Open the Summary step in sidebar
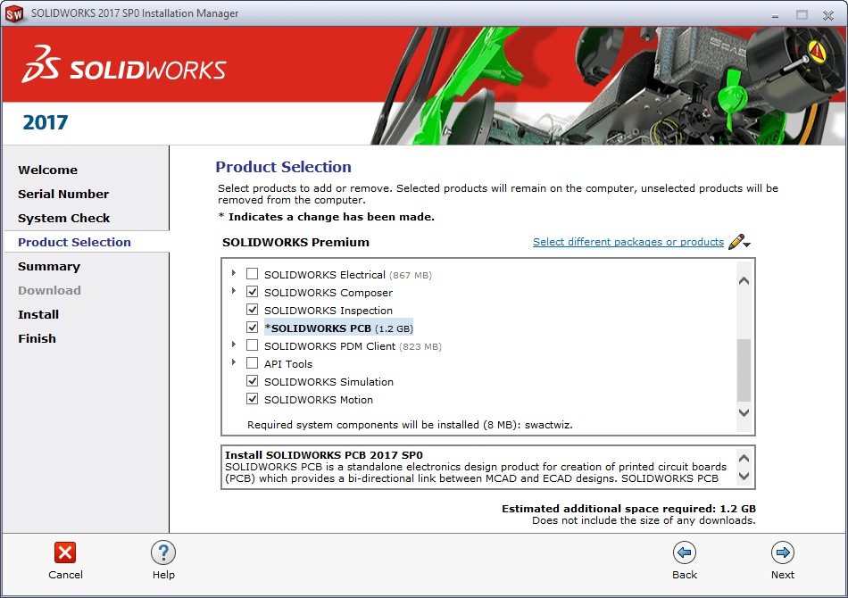Screen dimensions: 848x598 pos(49,266)
